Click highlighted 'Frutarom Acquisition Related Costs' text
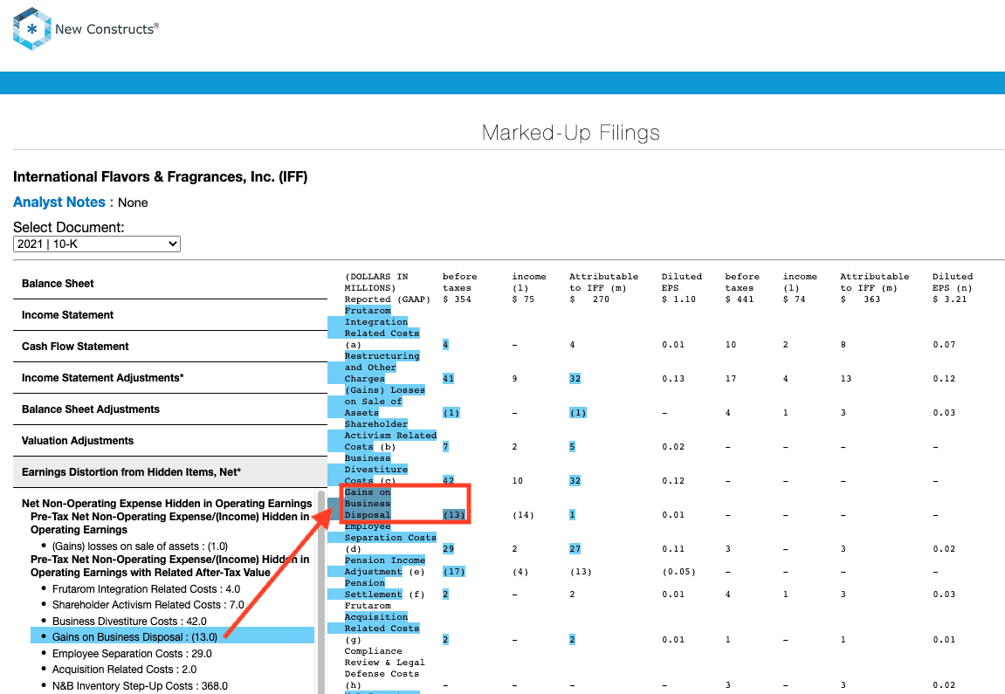 pyautogui.click(x=382, y=616)
